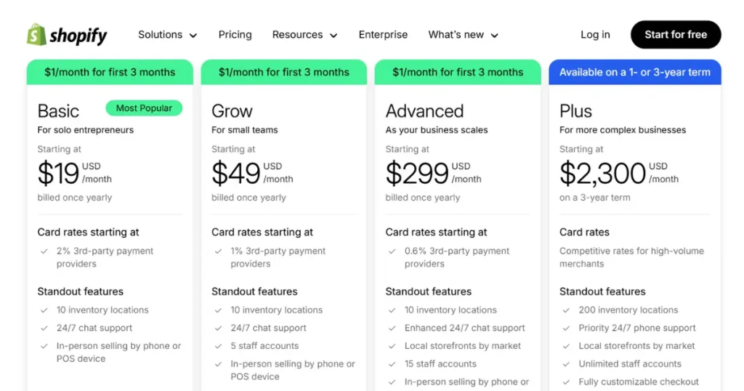
Task: Click the green Most Popular badge
Action: point(144,108)
